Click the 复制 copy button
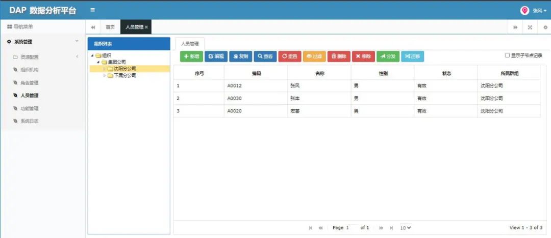This screenshot has width=551, height=238. point(241,56)
